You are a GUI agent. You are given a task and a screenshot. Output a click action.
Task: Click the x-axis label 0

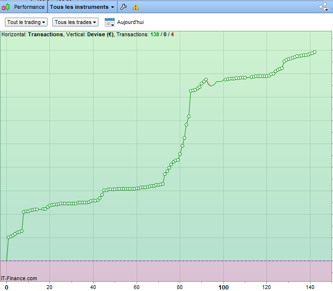[x=6, y=288]
